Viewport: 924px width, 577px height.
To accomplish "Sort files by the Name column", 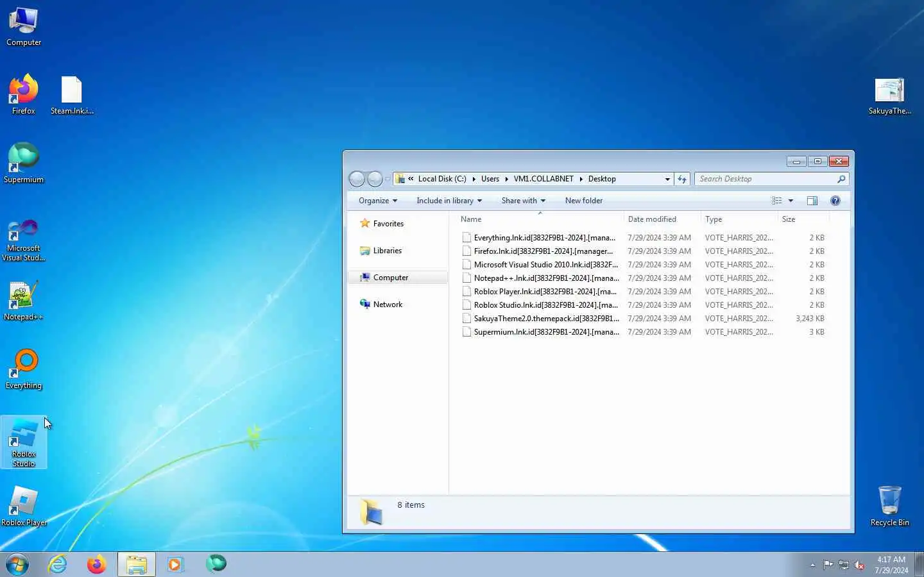I will [539, 219].
